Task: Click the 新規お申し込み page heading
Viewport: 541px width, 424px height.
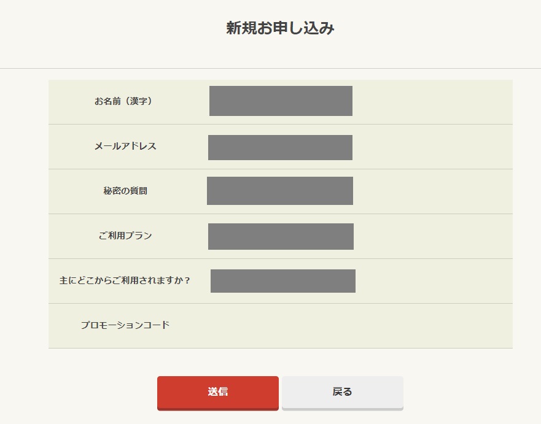Action: tap(280, 28)
